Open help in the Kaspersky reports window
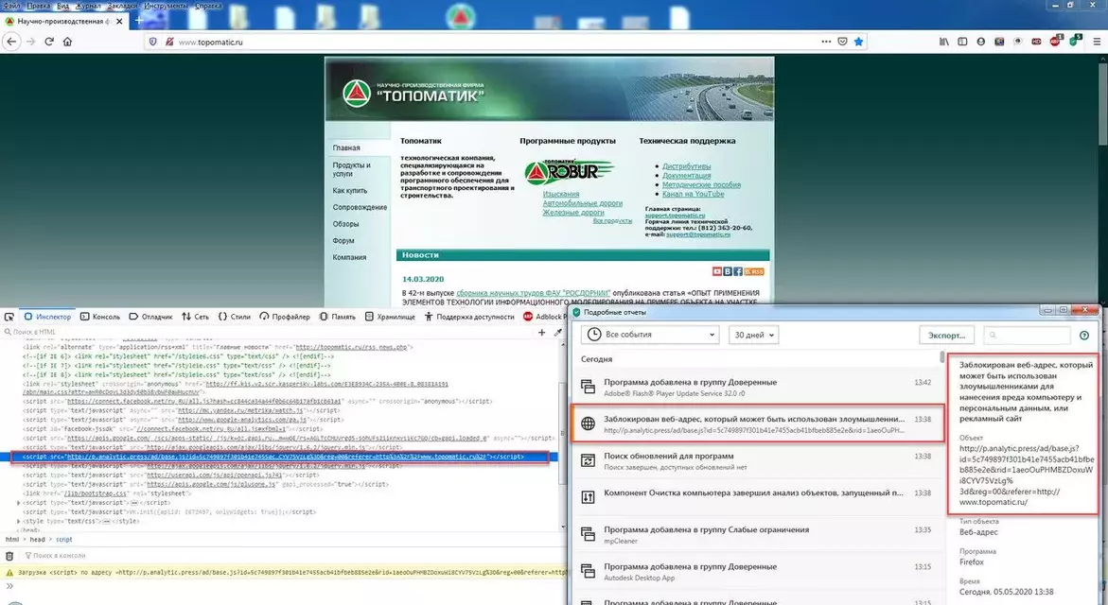1108x605 pixels. pos(1084,336)
